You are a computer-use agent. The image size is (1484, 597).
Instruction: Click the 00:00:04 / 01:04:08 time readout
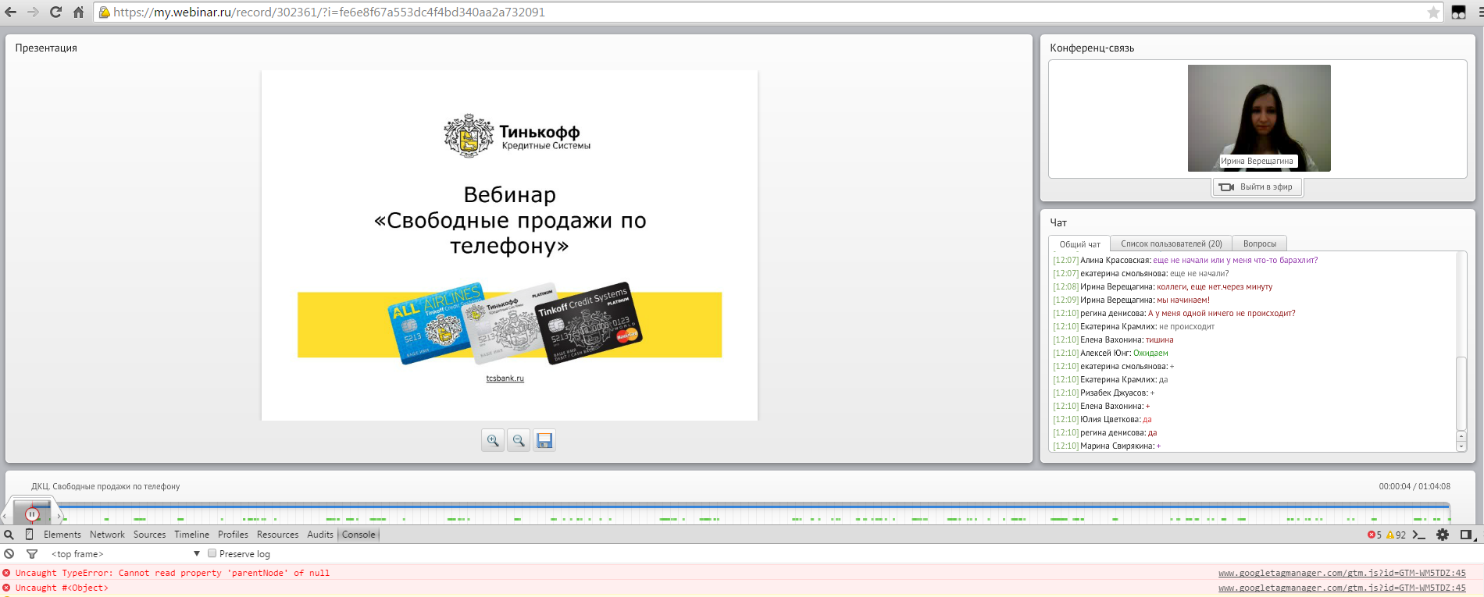[1414, 486]
